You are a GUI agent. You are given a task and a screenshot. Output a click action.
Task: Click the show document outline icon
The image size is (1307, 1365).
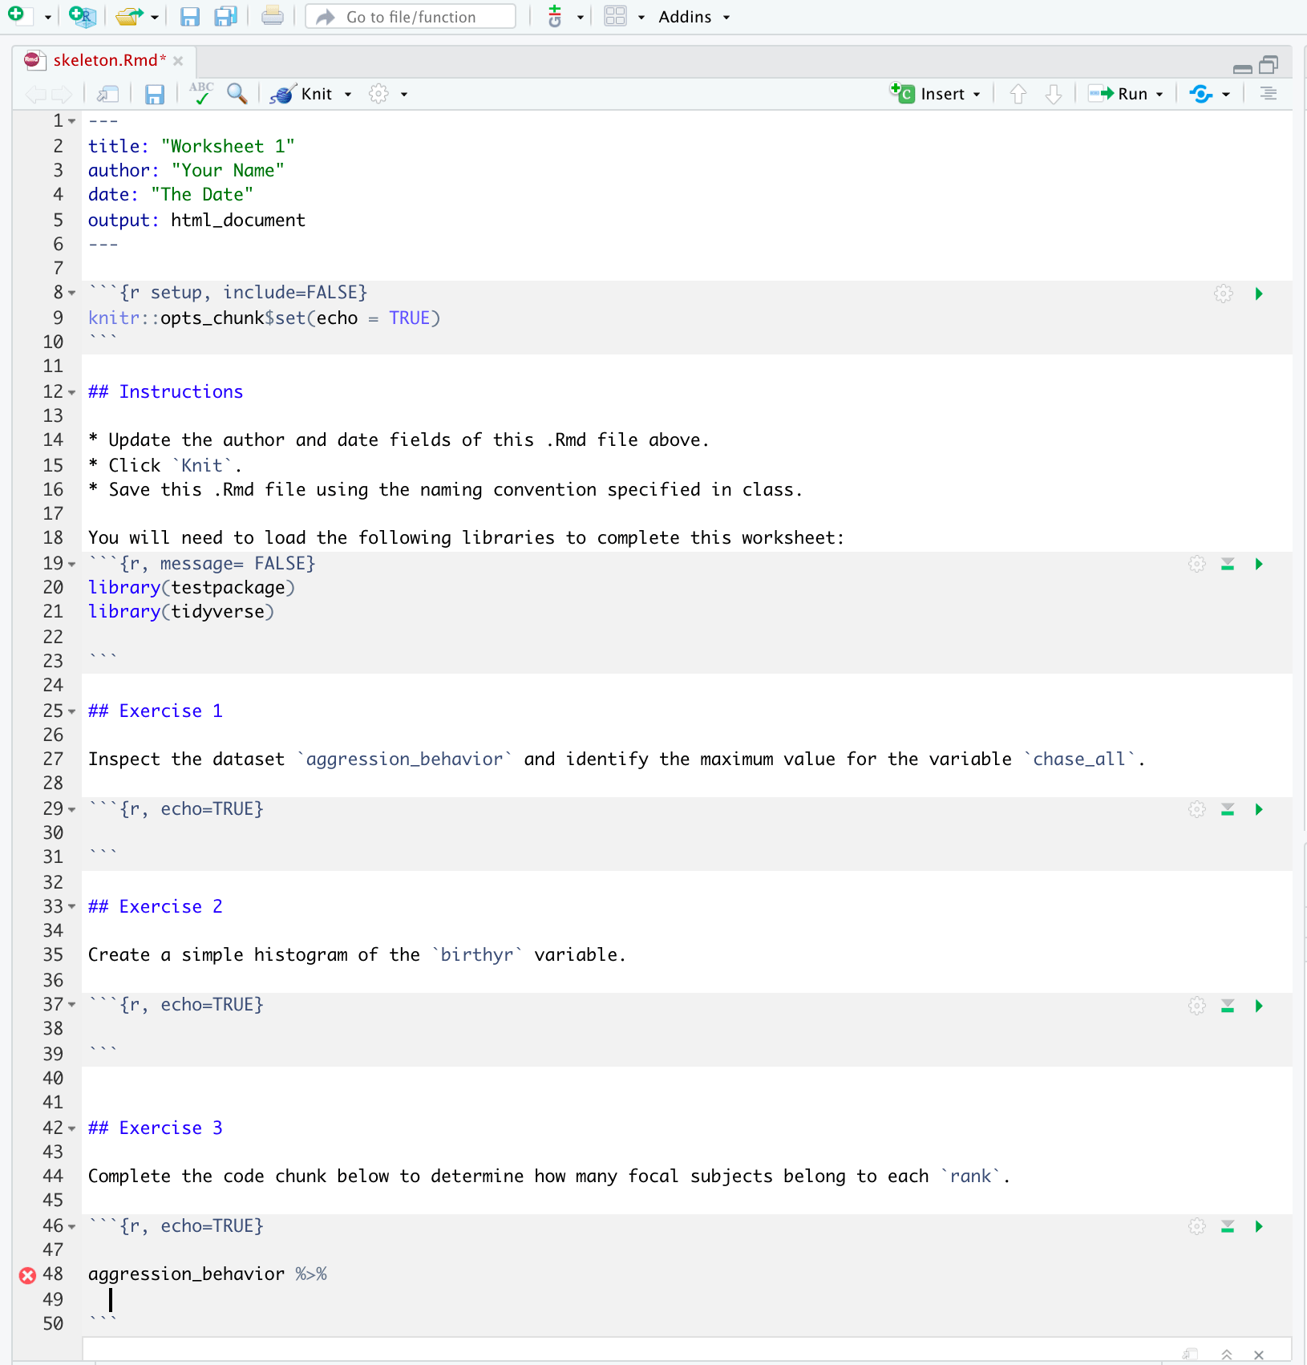click(1268, 94)
